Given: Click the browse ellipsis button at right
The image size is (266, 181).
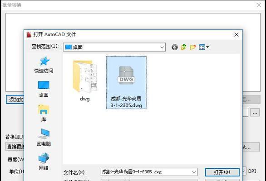Looking at the screenshot, I should point(255,113).
